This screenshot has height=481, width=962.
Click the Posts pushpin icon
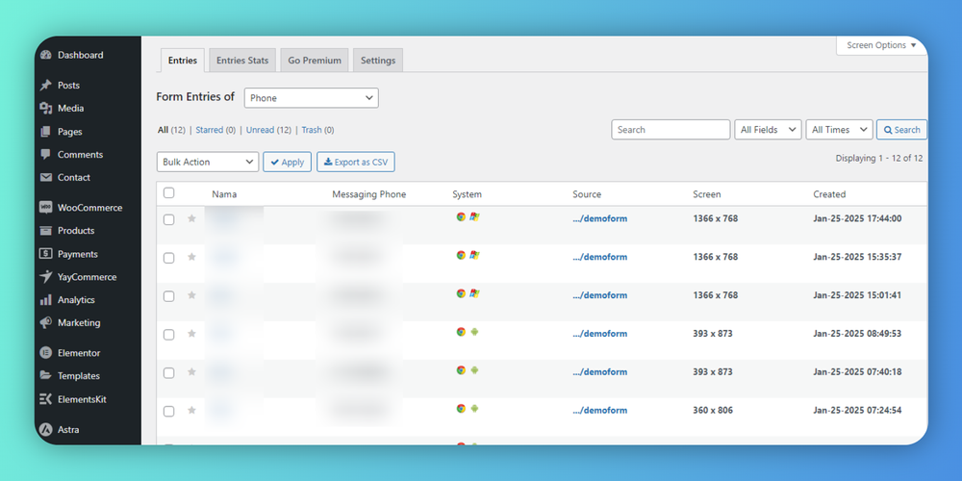(45, 86)
